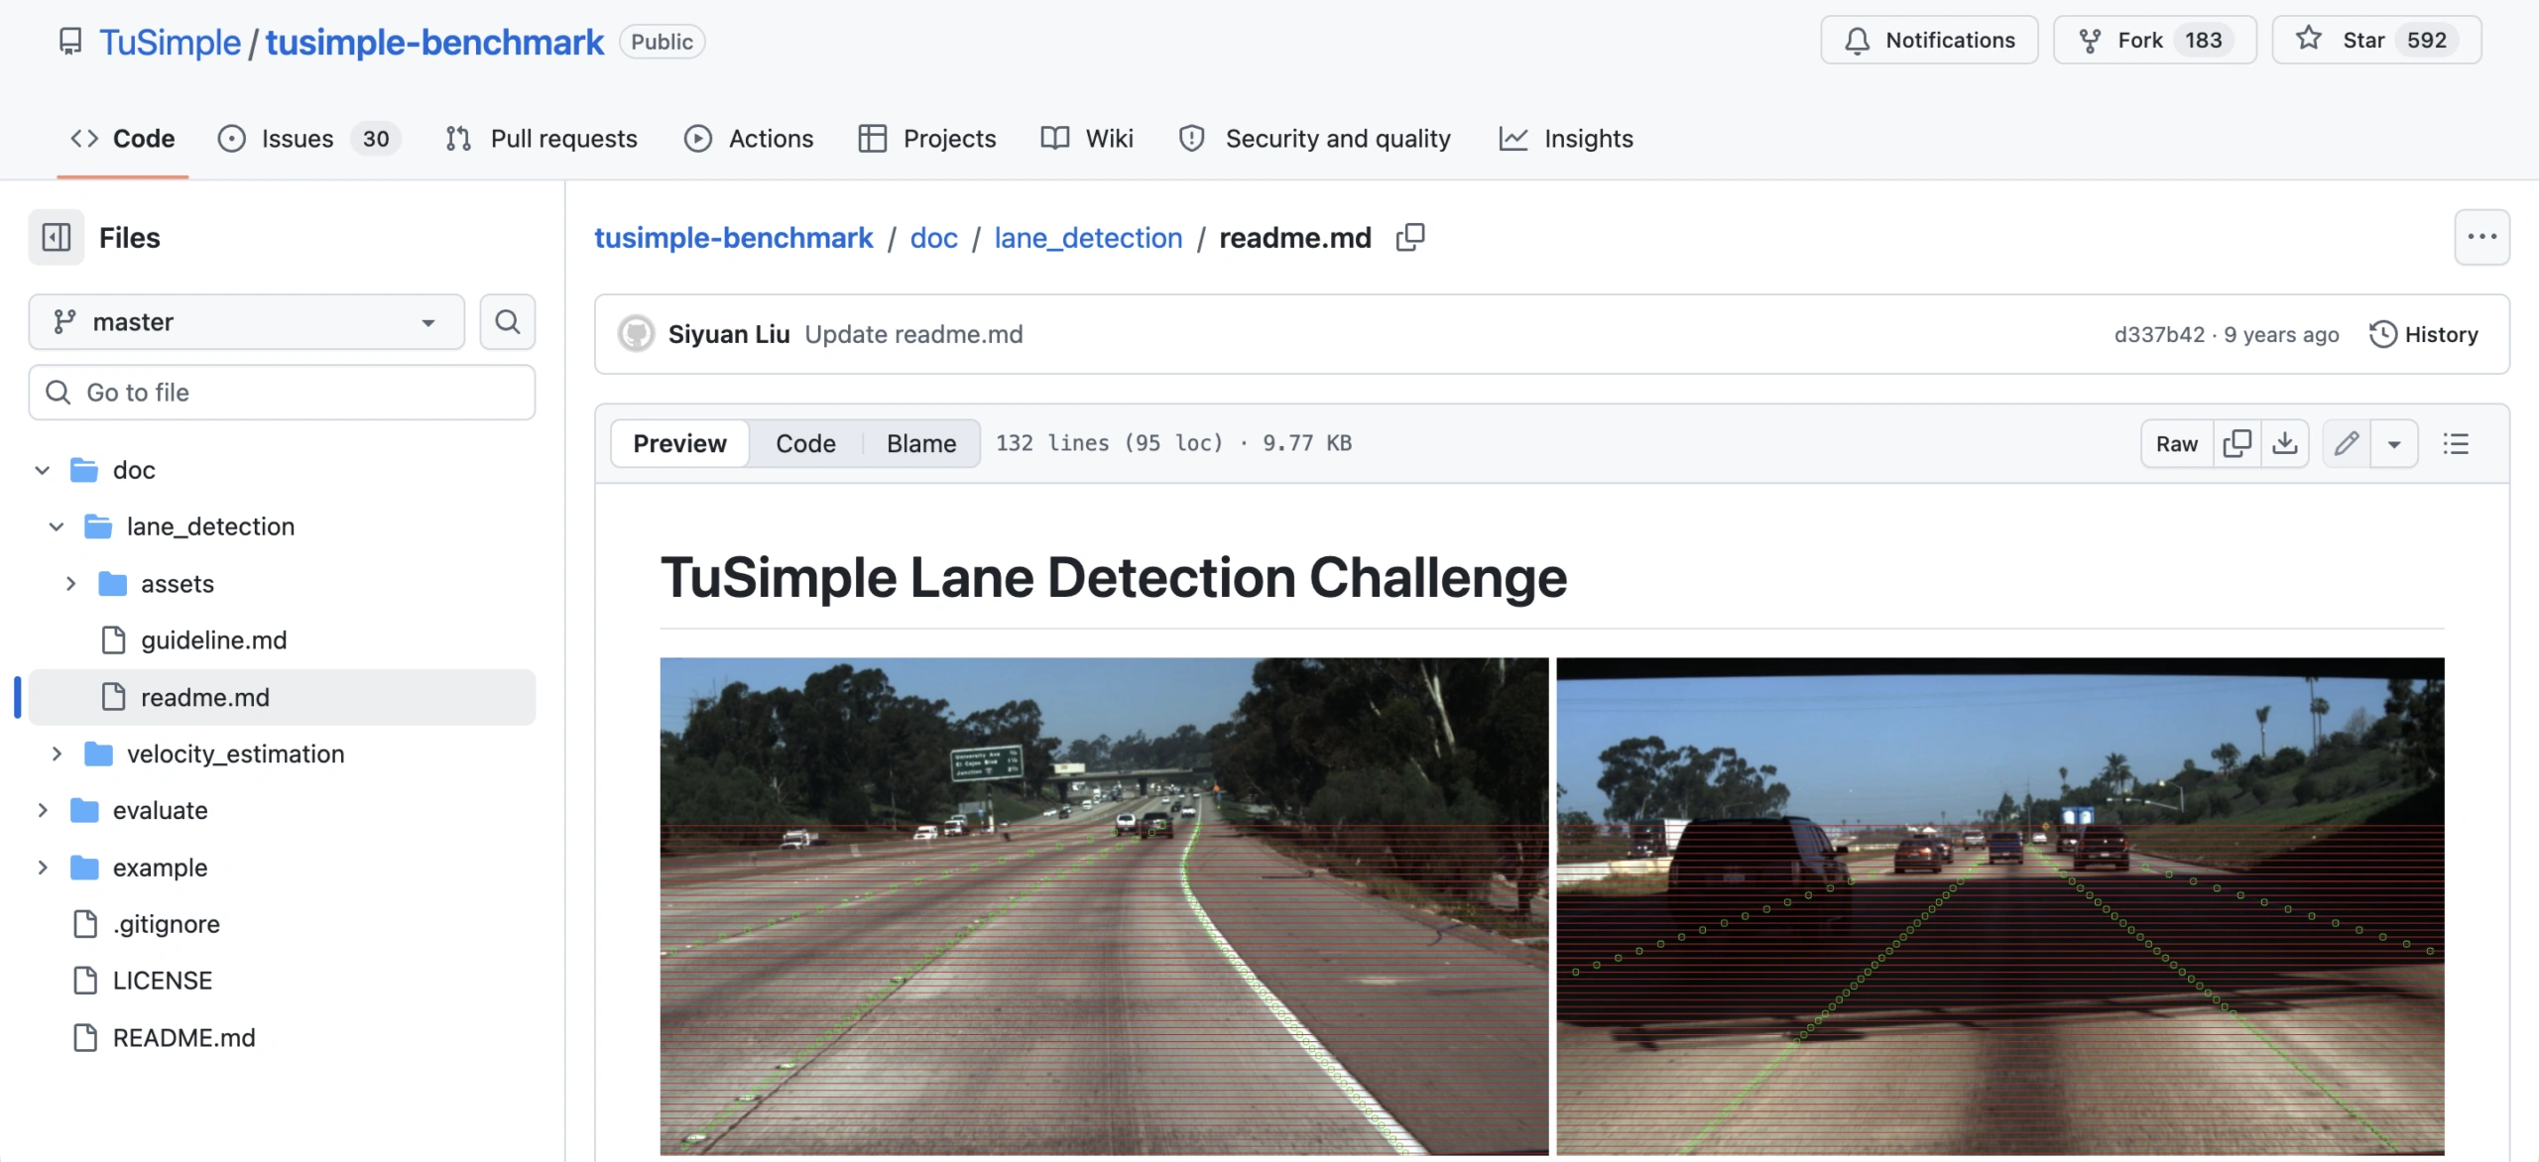The height and width of the screenshot is (1162, 2539).
Task: Click the Fork count 183
Action: click(x=2204, y=40)
